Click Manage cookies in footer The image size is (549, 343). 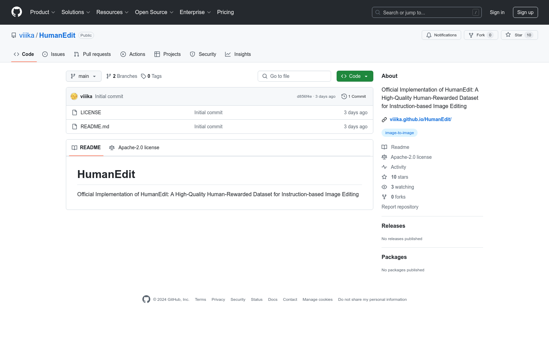[317, 299]
